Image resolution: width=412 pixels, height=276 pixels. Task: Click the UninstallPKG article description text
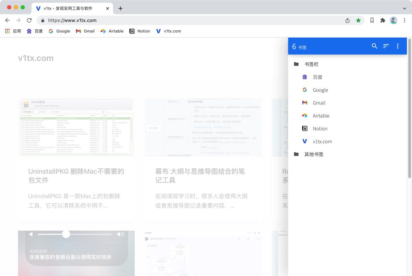pyautogui.click(x=74, y=201)
